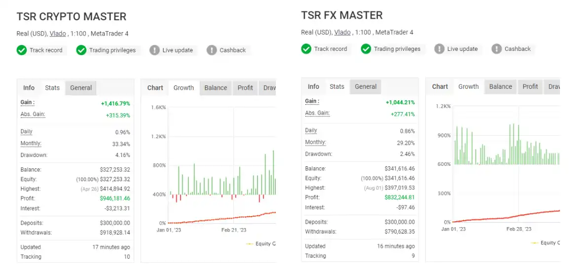Click green Trading privileges checkmark under TSR FX Master
588x274 pixels.
coord(366,49)
